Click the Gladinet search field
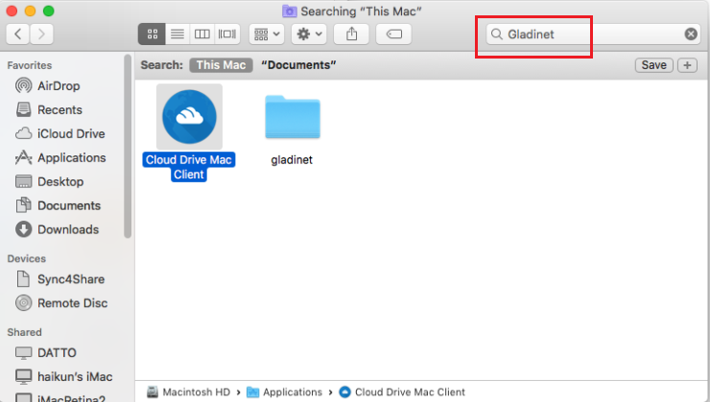 593,34
